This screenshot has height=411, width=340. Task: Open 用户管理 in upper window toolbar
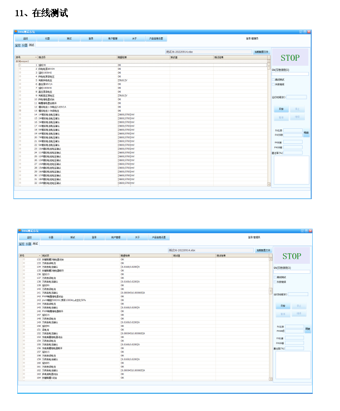(x=112, y=38)
